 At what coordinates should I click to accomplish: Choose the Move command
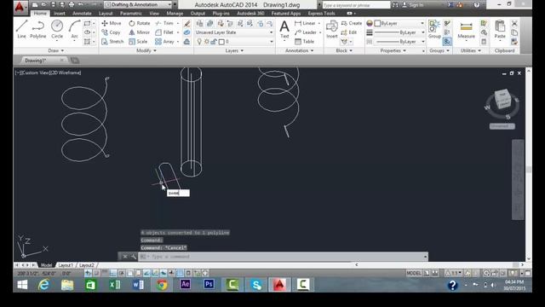pyautogui.click(x=112, y=23)
